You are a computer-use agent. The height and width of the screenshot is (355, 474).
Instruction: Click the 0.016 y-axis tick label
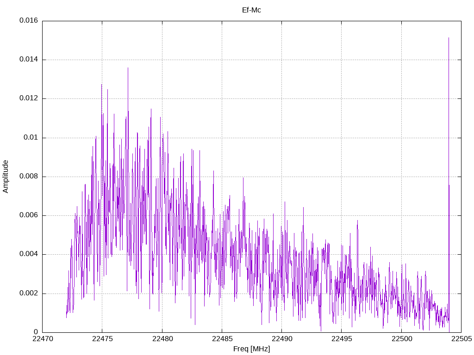click(x=29, y=21)
